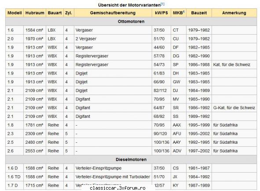Viewport: 260px width, 191px height.
Task: Select engine code SR cell
Action: [x=179, y=108]
